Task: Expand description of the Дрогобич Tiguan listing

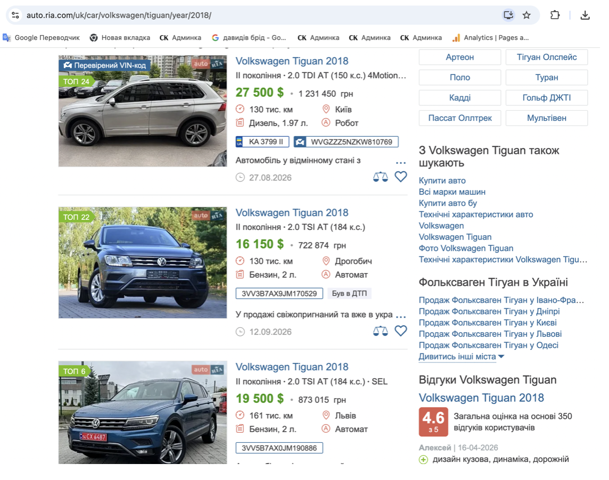Action: (401, 317)
